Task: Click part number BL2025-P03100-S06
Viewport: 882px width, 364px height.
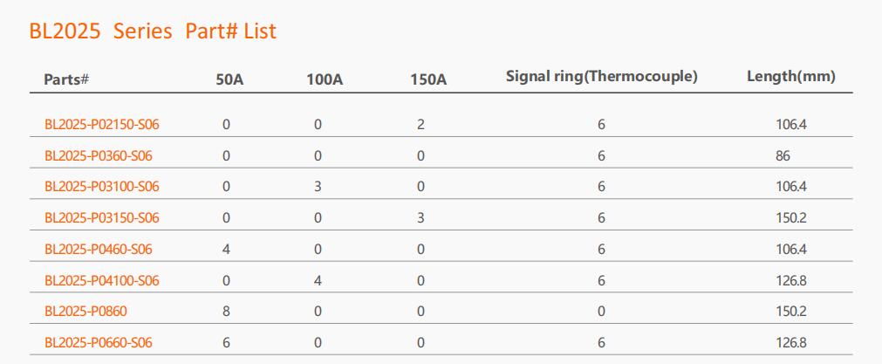Action: (x=102, y=186)
